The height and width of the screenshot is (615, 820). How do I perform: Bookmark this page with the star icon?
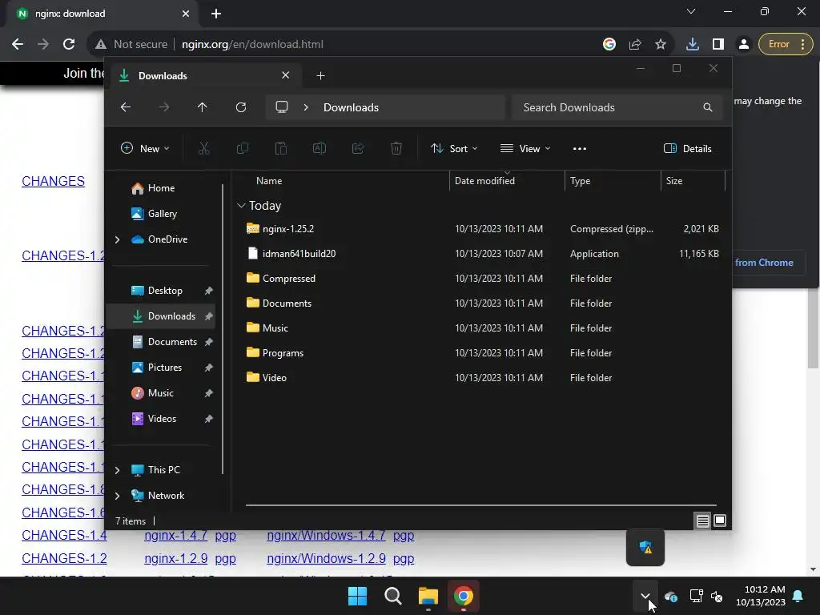coord(661,45)
